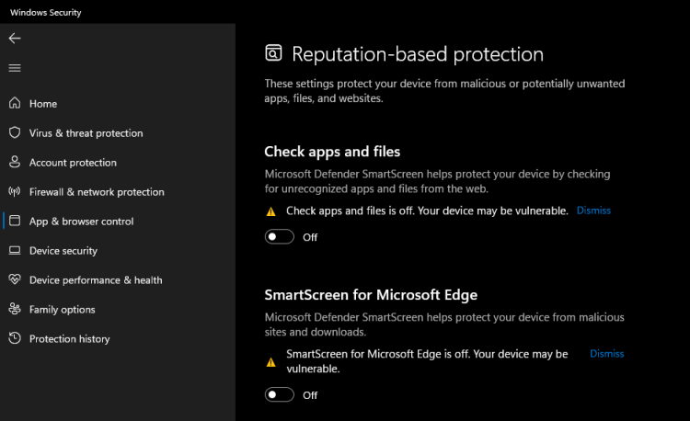Viewport: 690px width, 421px height.
Task: Click the Account protection person icon
Action: 14,163
